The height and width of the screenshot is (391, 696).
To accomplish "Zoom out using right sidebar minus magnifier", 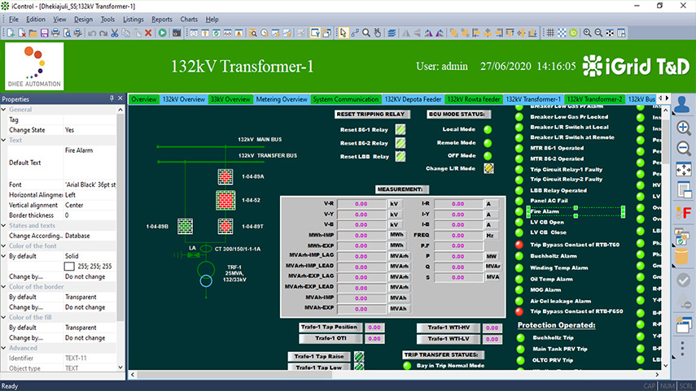I will coord(684,148).
